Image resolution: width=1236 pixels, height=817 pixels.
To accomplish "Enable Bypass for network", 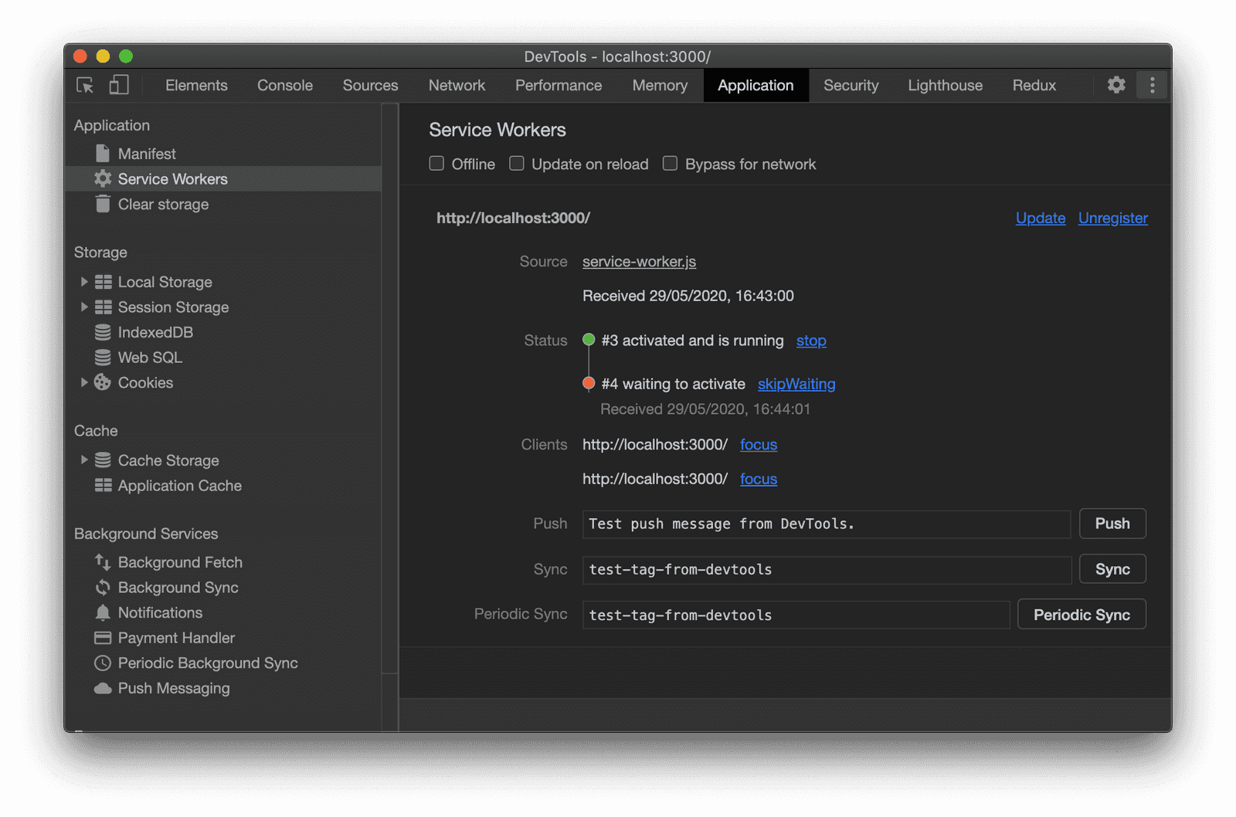I will click(x=670, y=163).
